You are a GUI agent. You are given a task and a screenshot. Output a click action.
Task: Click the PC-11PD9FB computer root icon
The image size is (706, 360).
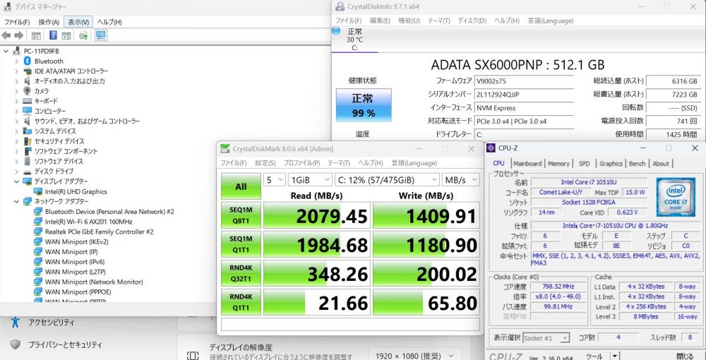coord(17,51)
